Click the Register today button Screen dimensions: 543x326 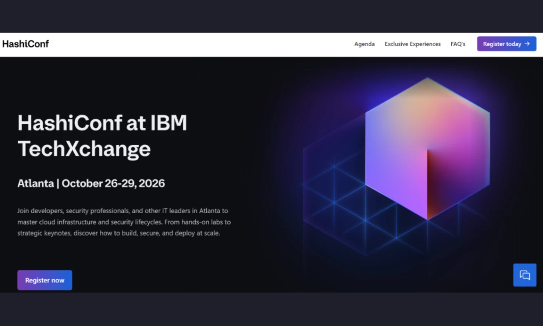pos(506,44)
